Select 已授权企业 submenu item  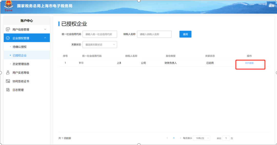coord(19,55)
